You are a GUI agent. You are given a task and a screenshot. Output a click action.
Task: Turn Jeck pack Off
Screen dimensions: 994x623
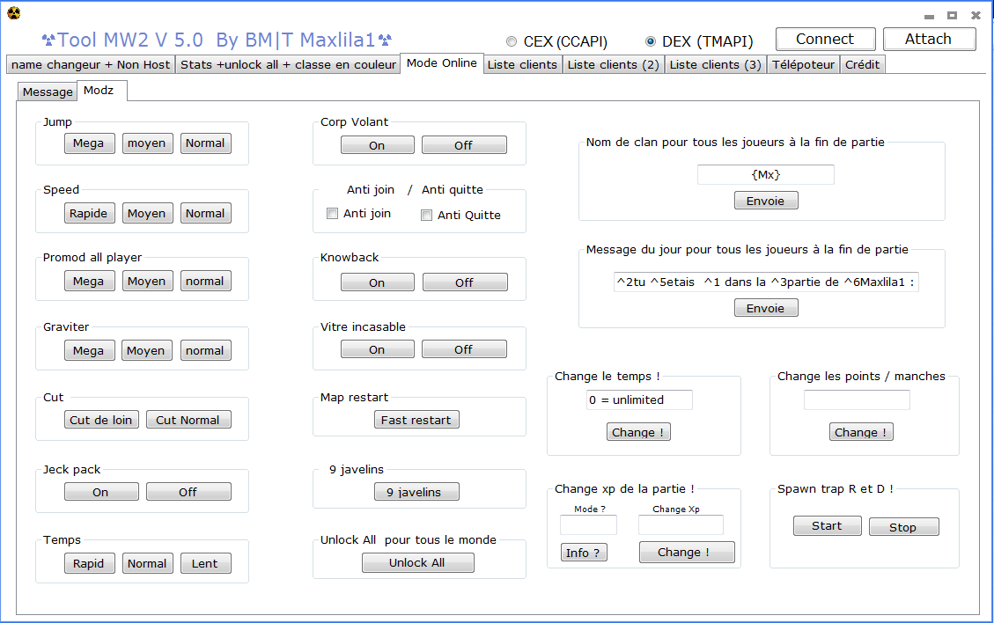click(188, 492)
